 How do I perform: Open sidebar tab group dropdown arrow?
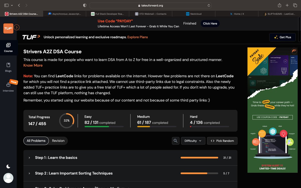click(12, 5)
